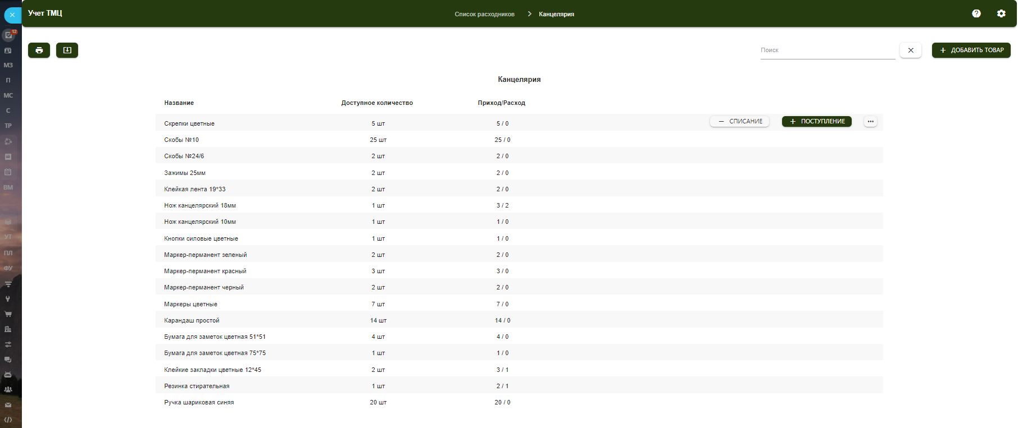Image resolution: width=1018 pixels, height=428 pixels.
Task: Open the help question mark icon
Action: (x=976, y=13)
